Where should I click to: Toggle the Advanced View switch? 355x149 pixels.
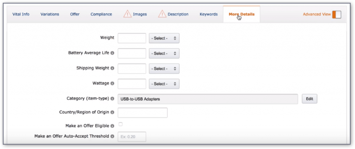click(x=336, y=15)
